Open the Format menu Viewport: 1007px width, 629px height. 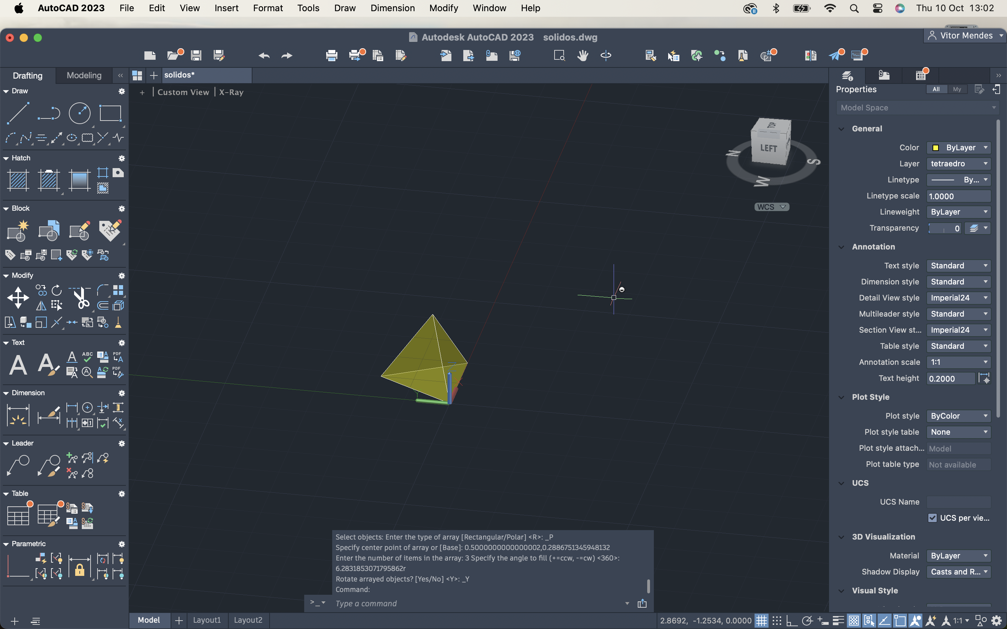267,8
